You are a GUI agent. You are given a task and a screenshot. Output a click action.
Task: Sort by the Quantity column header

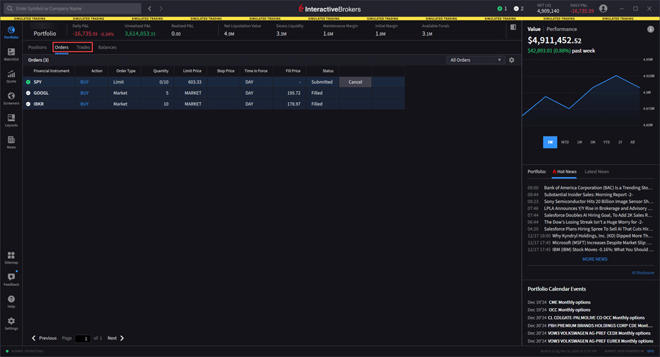click(161, 70)
